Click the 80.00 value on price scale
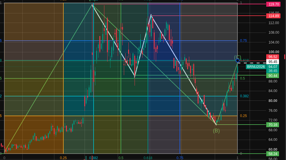 click(273, 100)
